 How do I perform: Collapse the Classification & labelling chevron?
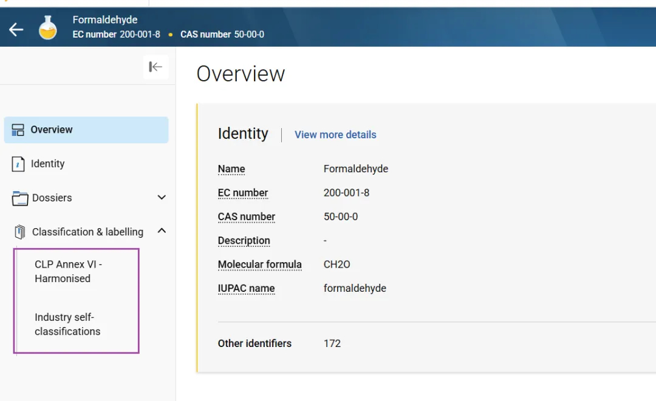162,231
